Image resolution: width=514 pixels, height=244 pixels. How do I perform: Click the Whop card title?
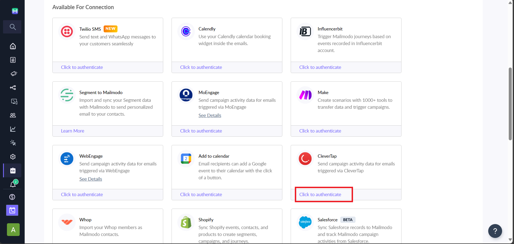85,220
